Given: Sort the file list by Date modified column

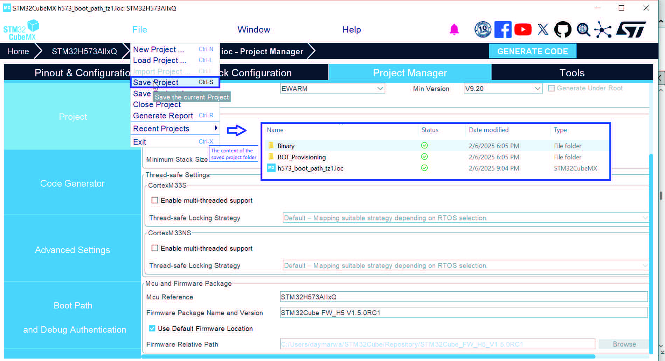Looking at the screenshot, I should pos(489,130).
